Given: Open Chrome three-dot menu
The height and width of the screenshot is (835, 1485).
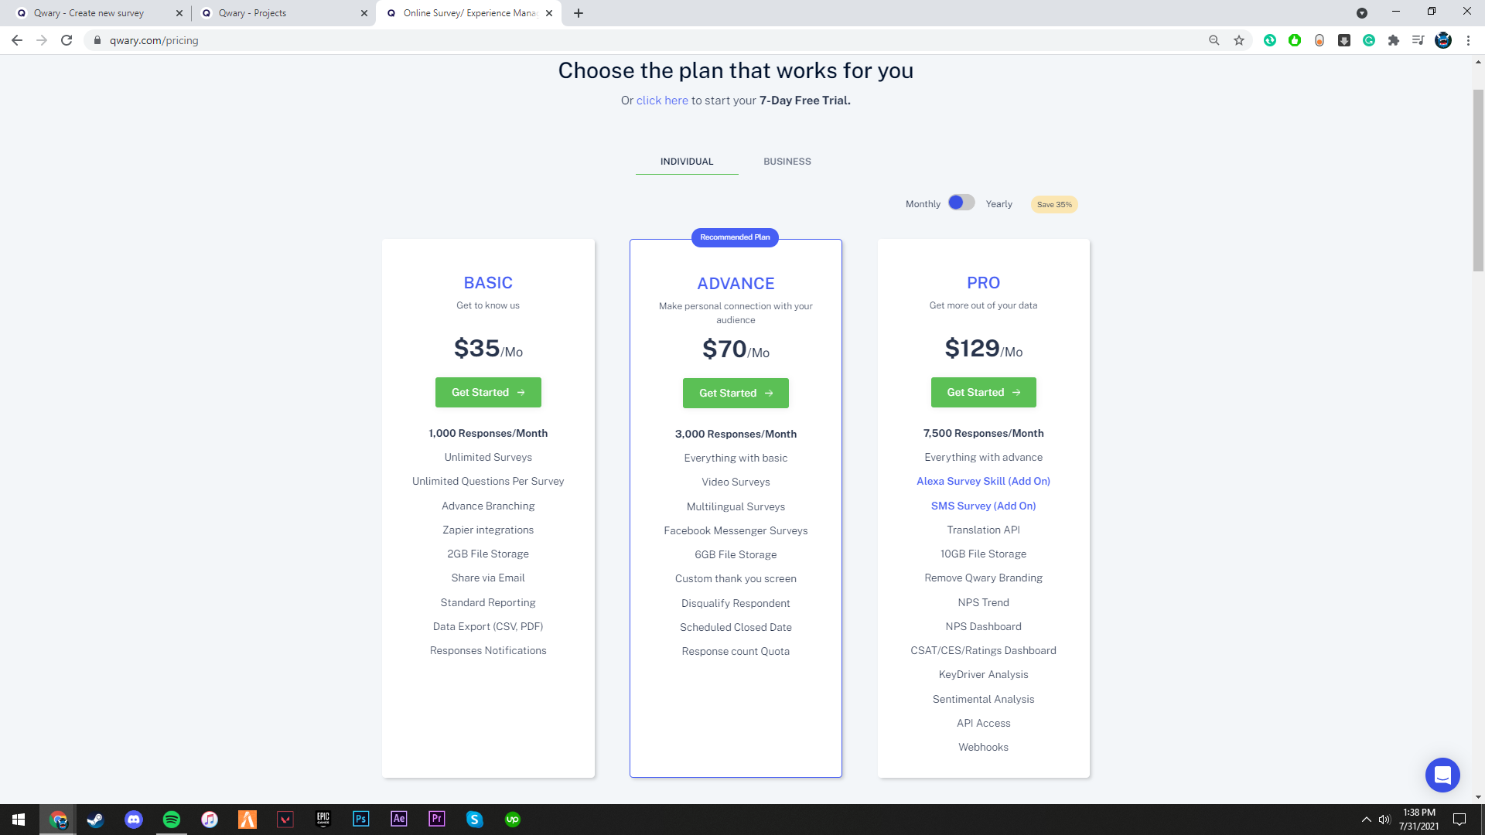Looking at the screenshot, I should tap(1468, 40).
